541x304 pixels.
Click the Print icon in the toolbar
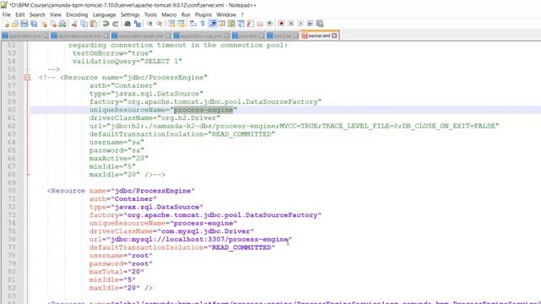coord(63,24)
